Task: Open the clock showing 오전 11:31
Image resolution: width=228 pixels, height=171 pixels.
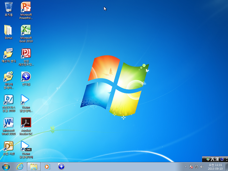Action: [x=215, y=167]
